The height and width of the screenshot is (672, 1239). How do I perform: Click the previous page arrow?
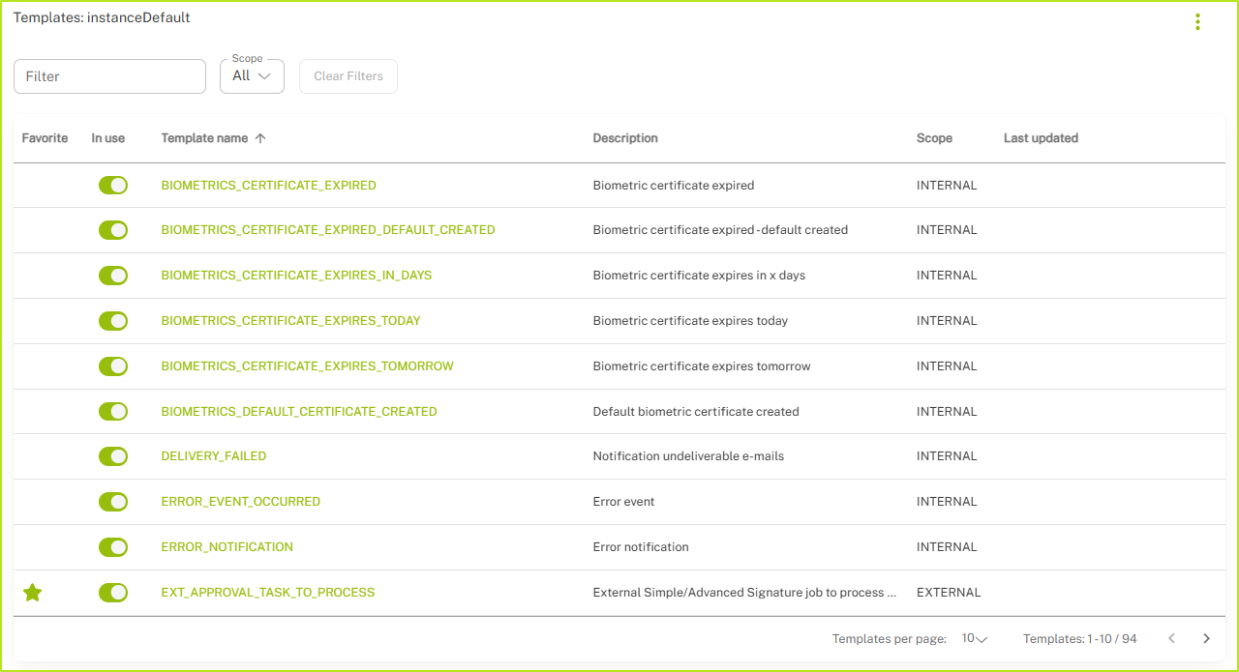[x=1171, y=638]
